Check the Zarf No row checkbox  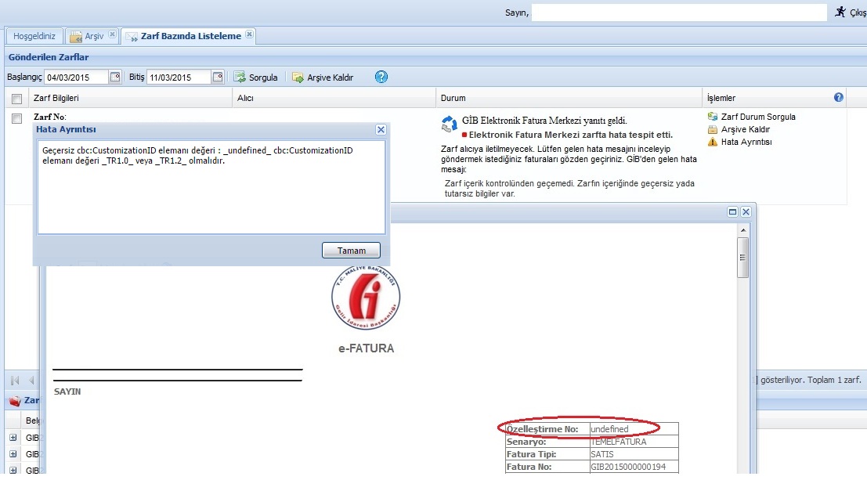(16, 118)
